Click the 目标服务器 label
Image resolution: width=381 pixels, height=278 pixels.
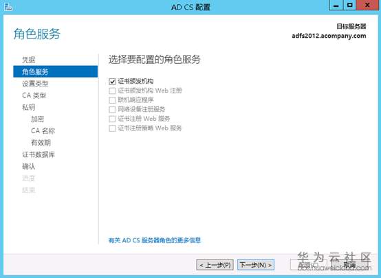click(x=351, y=26)
